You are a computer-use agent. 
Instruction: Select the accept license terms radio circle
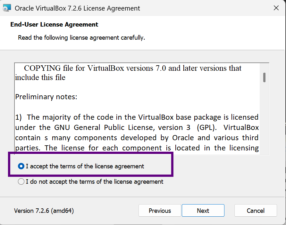click(21, 166)
